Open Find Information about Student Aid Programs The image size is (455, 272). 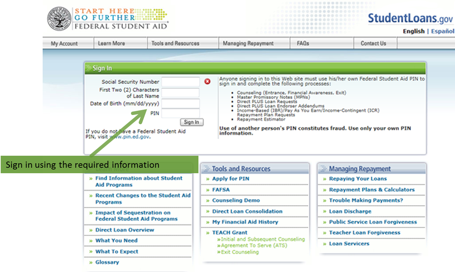pyautogui.click(x=139, y=181)
